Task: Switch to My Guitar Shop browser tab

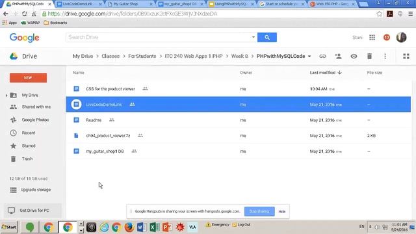Action: click(x=129, y=4)
